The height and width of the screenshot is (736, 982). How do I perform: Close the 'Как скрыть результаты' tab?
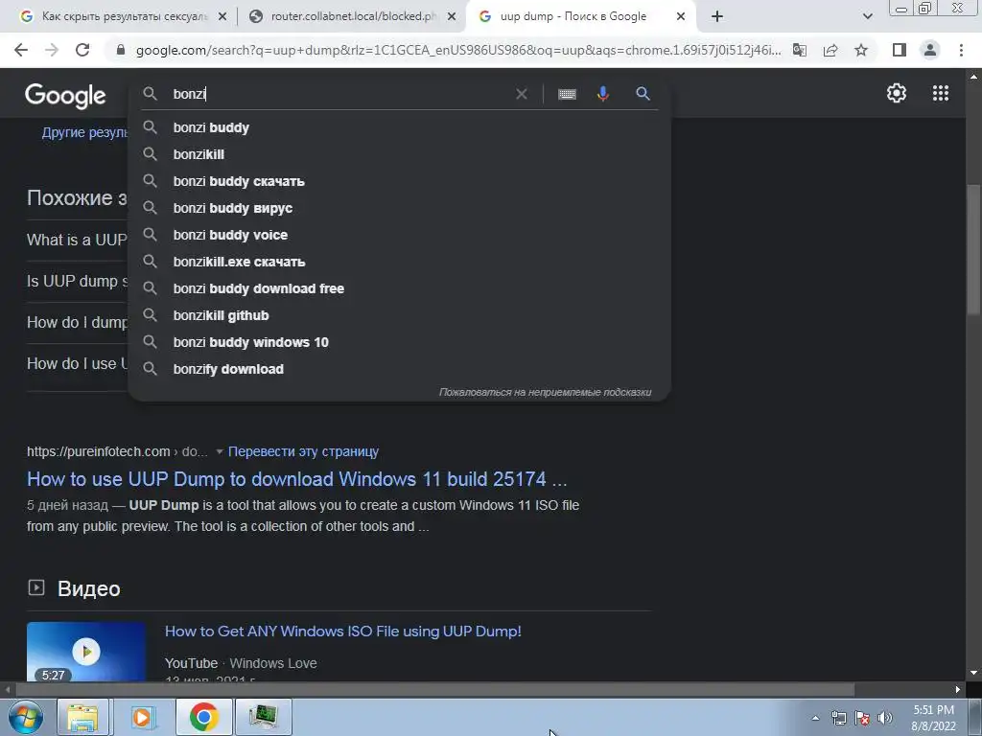point(222,17)
